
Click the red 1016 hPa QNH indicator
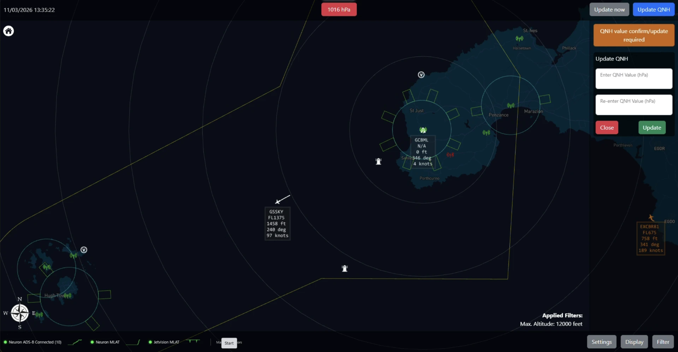(339, 10)
